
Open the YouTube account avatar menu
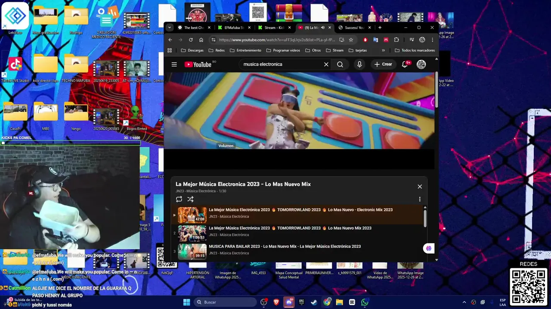421,64
